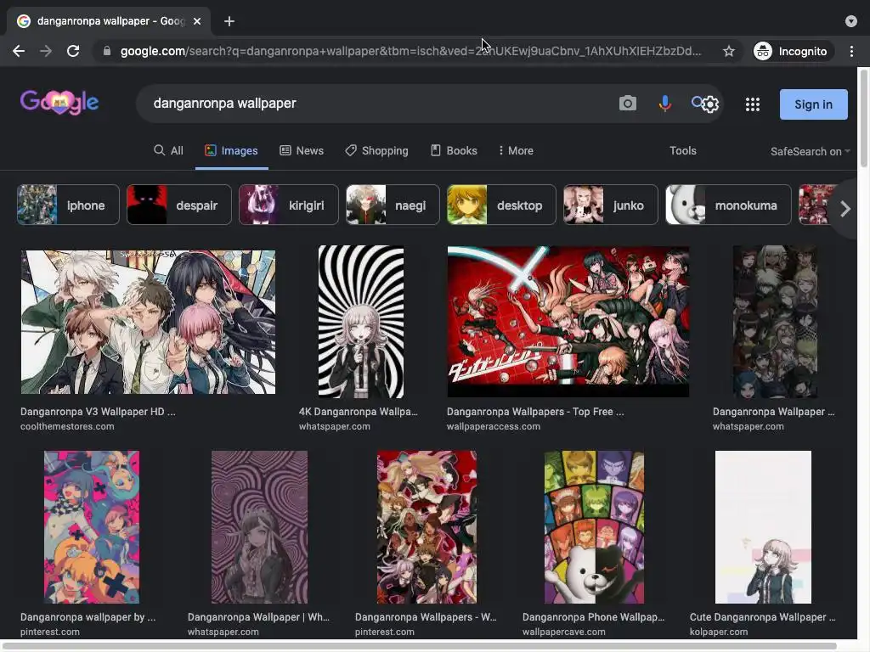The height and width of the screenshot is (652, 870).
Task: Filter by the iphone suggestion chip
Action: (68, 205)
